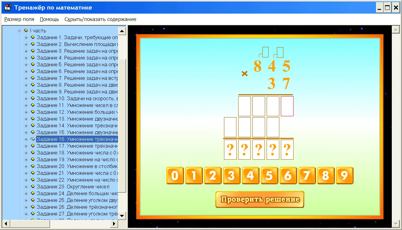Open the Помощь menu
402x230 pixels.
[x=49, y=19]
